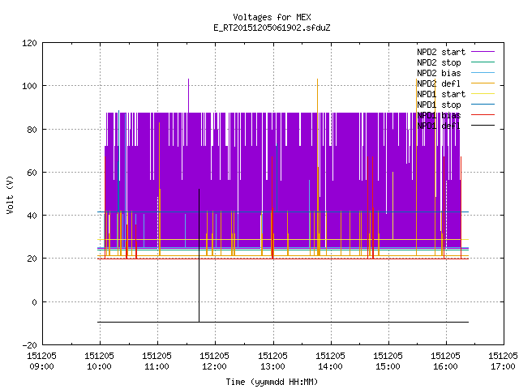The image size is (519, 389).
Task: Click the NPD1 stop blue legend line
Action: (x=483, y=105)
